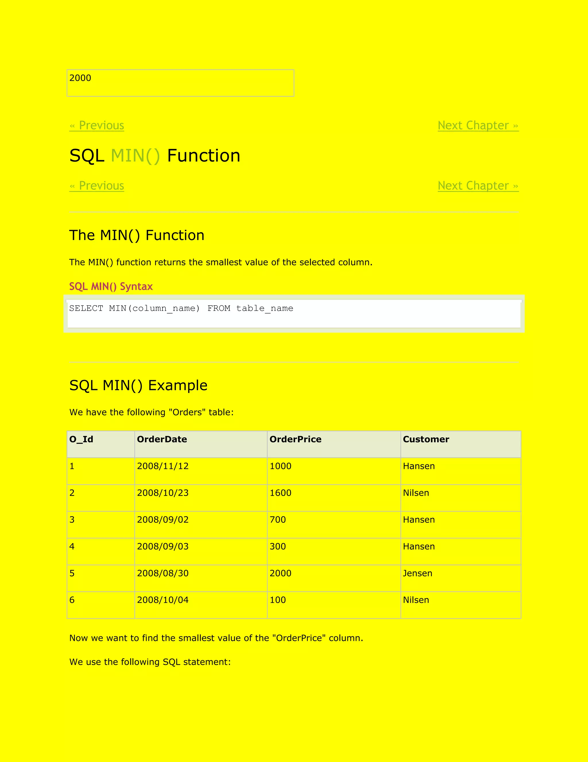This screenshot has height=762, width=588.
Task: Click the SQL MIN() Function page title
Action: pyautogui.click(x=155, y=156)
